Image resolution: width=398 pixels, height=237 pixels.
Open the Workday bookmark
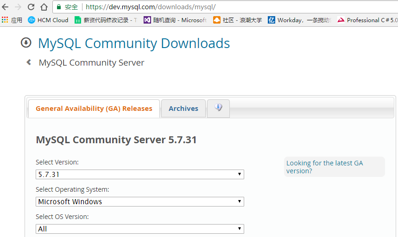point(300,20)
